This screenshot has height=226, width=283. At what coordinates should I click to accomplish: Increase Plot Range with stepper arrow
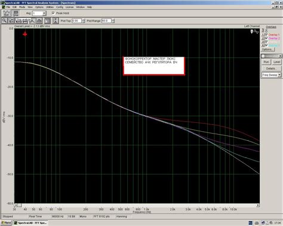[113, 20]
